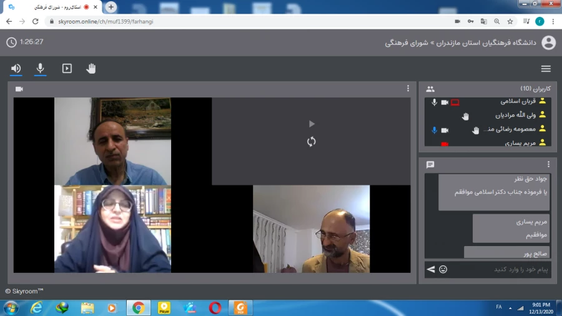
Task: Click the Skyroom copyright link
Action: coord(24,291)
